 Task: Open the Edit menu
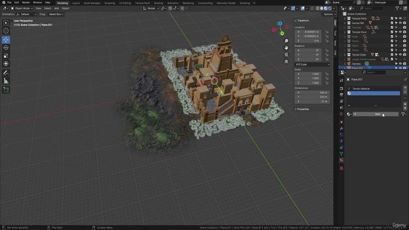tap(17, 3)
